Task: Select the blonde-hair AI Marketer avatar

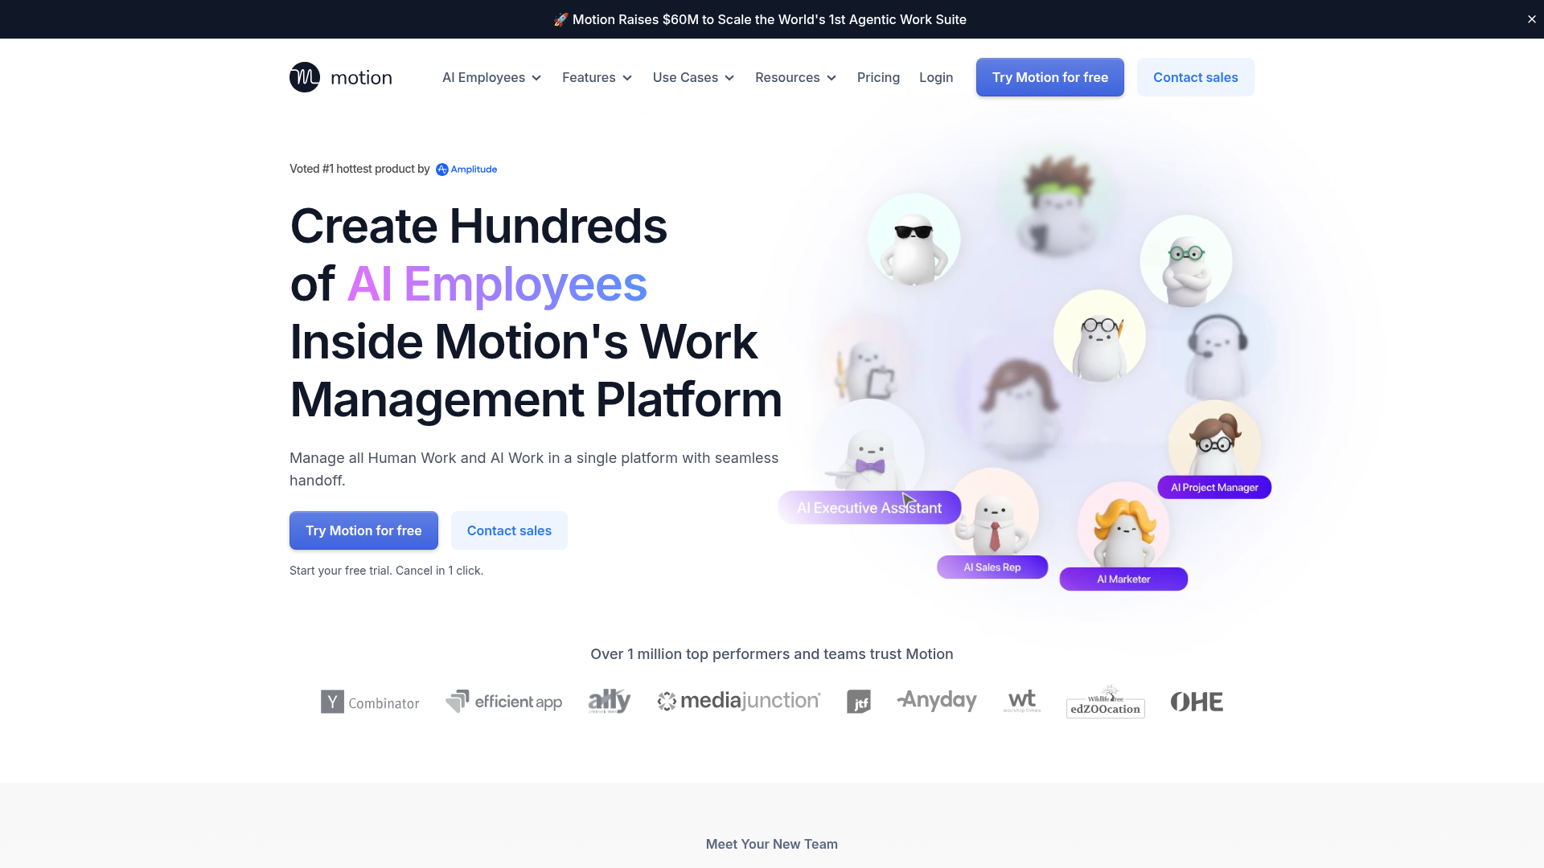Action: pyautogui.click(x=1123, y=526)
